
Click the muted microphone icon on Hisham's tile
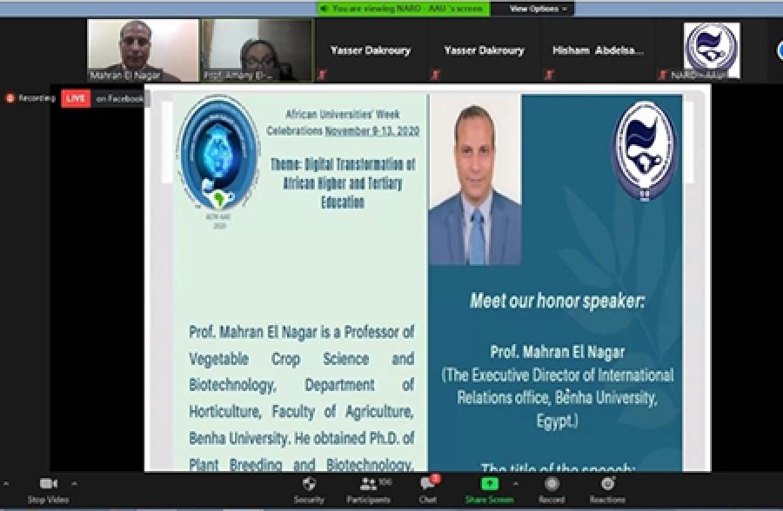[x=549, y=76]
